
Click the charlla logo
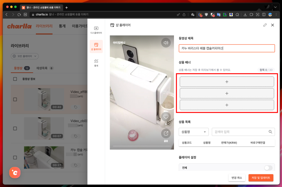pos(20,26)
